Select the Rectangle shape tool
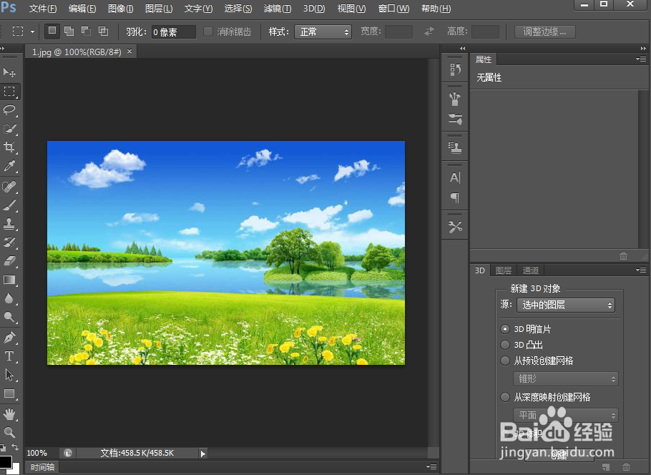 [x=9, y=393]
